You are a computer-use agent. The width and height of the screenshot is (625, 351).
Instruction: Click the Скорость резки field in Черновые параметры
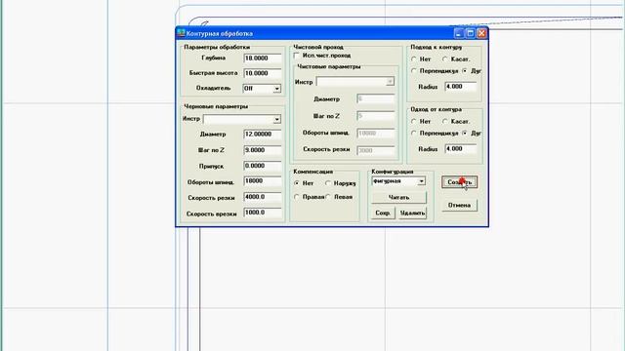(263, 197)
